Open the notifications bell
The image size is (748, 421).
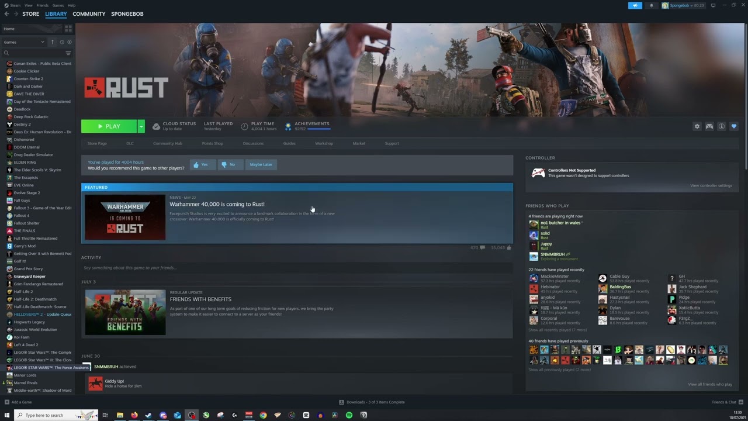click(x=652, y=5)
